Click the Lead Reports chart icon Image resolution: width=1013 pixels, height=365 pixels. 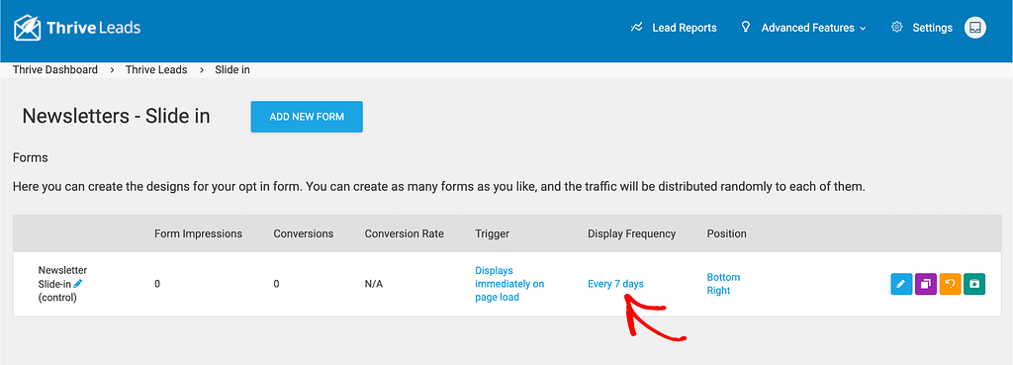click(x=637, y=28)
